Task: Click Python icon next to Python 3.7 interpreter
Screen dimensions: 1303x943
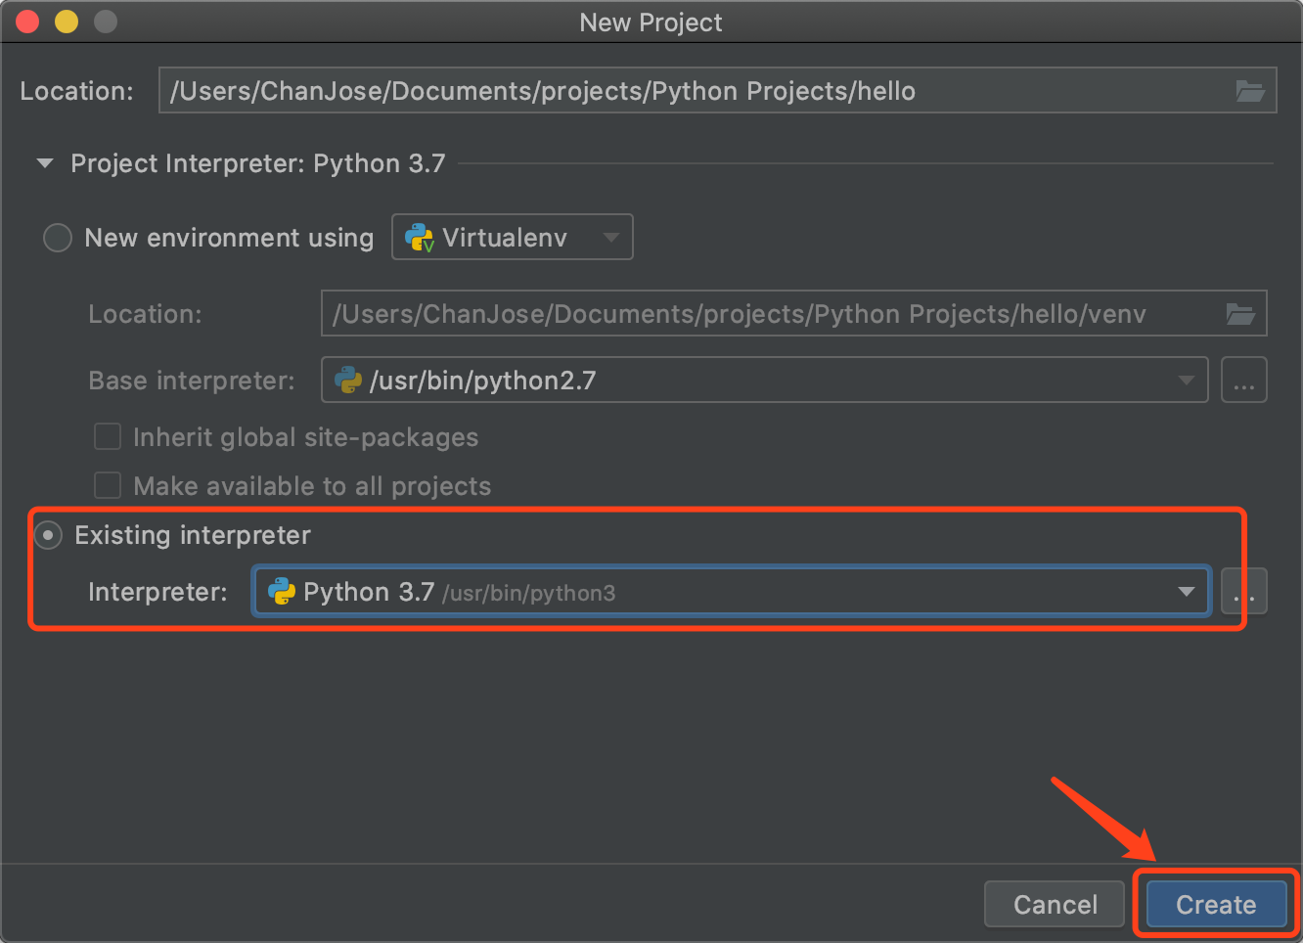Action: point(282,592)
